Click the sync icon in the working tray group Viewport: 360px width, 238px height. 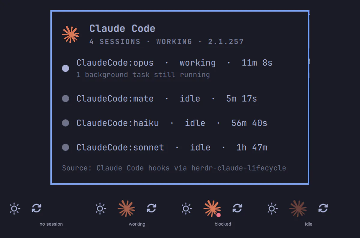click(x=151, y=208)
